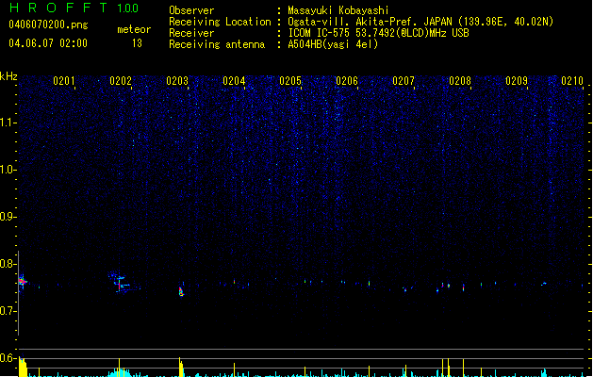Click the 0.7 kHz frequency axis label
This screenshot has width=593, height=377.
pos(8,311)
